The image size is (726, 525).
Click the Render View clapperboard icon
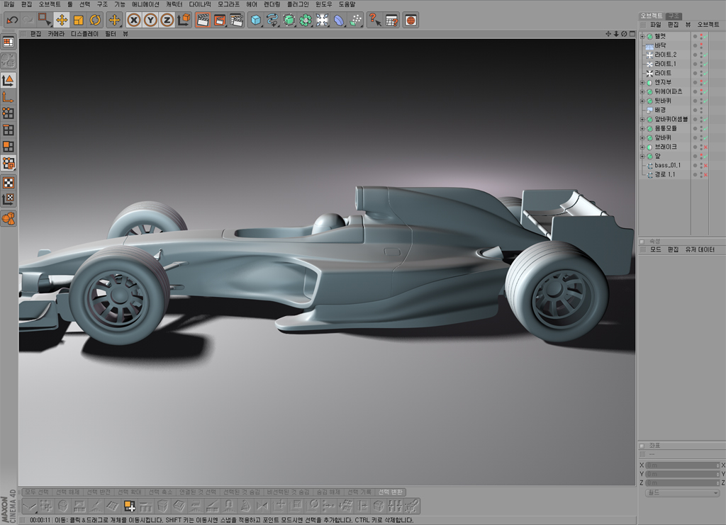tap(203, 20)
